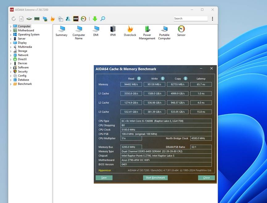The image size is (267, 203).
Task: Click the green download arrow icon
Action: (95, 19)
